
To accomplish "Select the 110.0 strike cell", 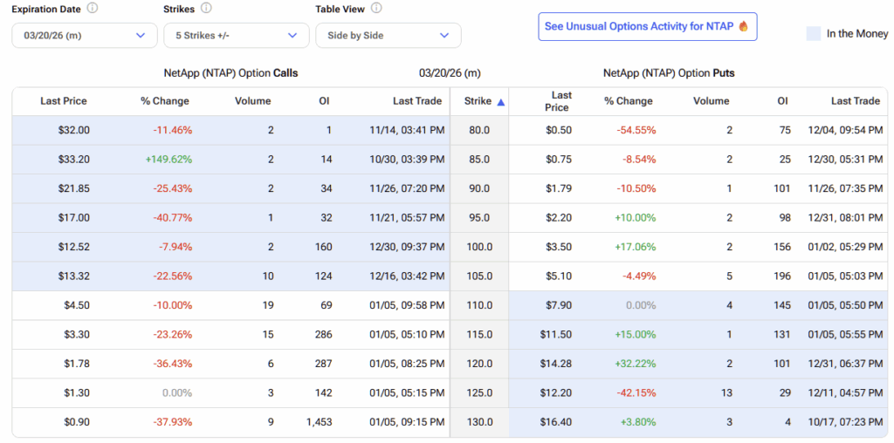I will (478, 305).
